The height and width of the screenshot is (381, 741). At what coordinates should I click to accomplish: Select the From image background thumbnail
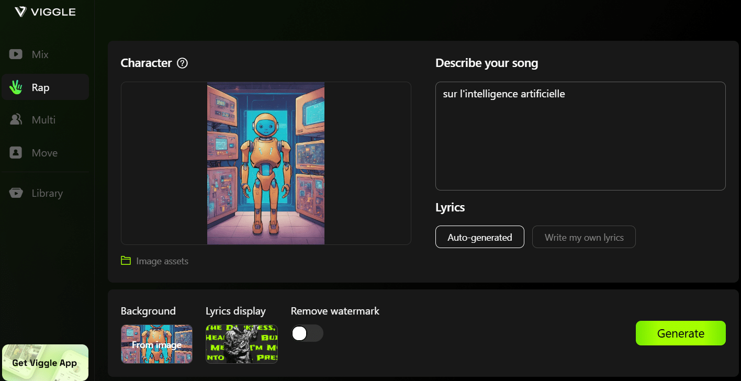pos(156,344)
